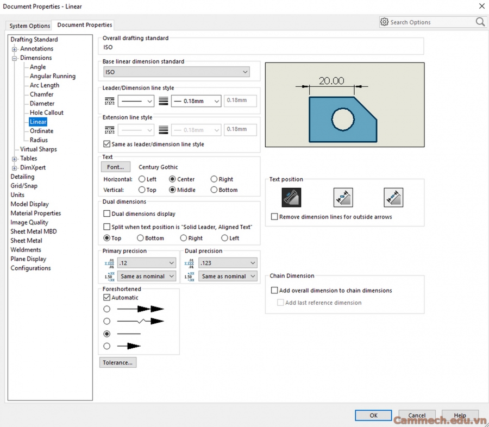489x427 pixels.
Task: Select single-arrow foreshortened style
Action: (106, 346)
